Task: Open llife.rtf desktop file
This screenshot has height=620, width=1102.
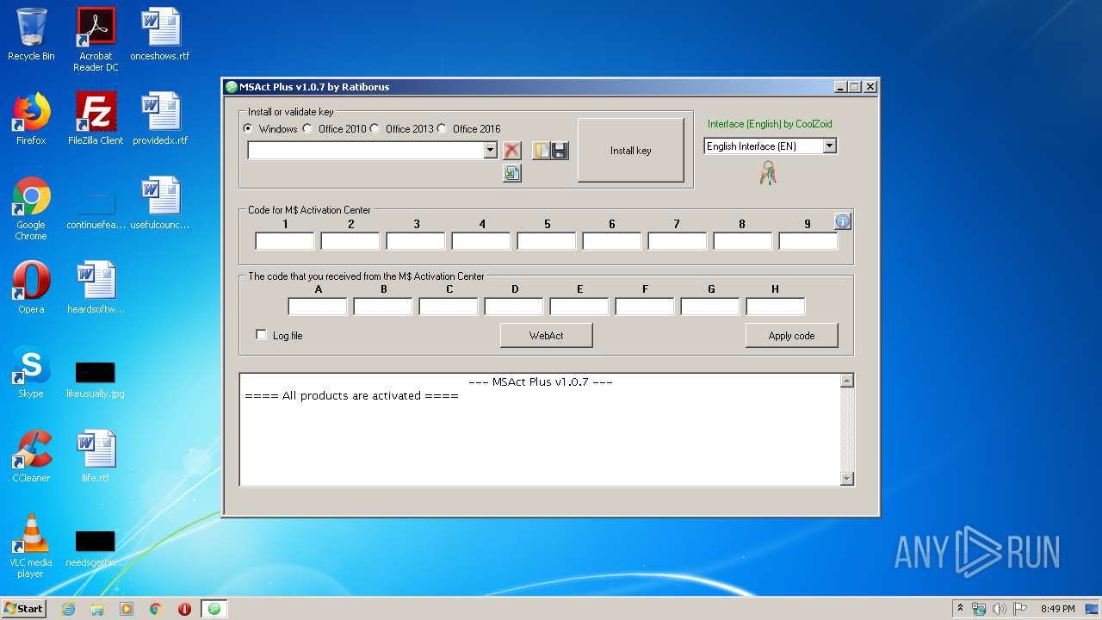Action: (96, 456)
